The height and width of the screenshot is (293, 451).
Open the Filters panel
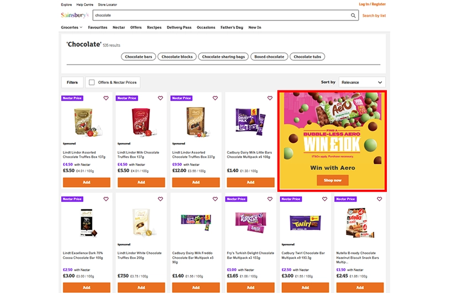72,82
